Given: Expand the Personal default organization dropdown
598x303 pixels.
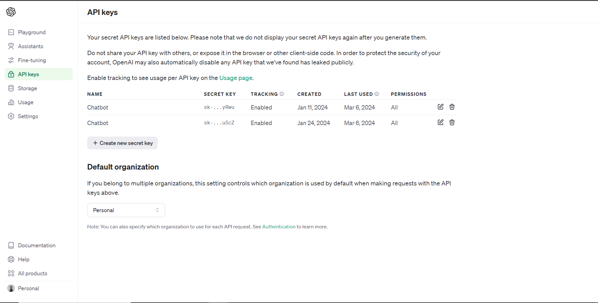Looking at the screenshot, I should coord(126,210).
